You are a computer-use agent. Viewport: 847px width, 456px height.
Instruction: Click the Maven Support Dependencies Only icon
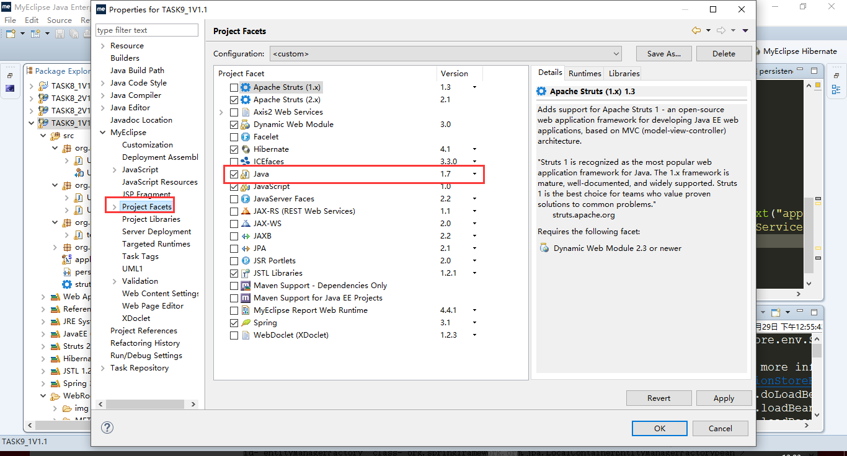point(246,286)
